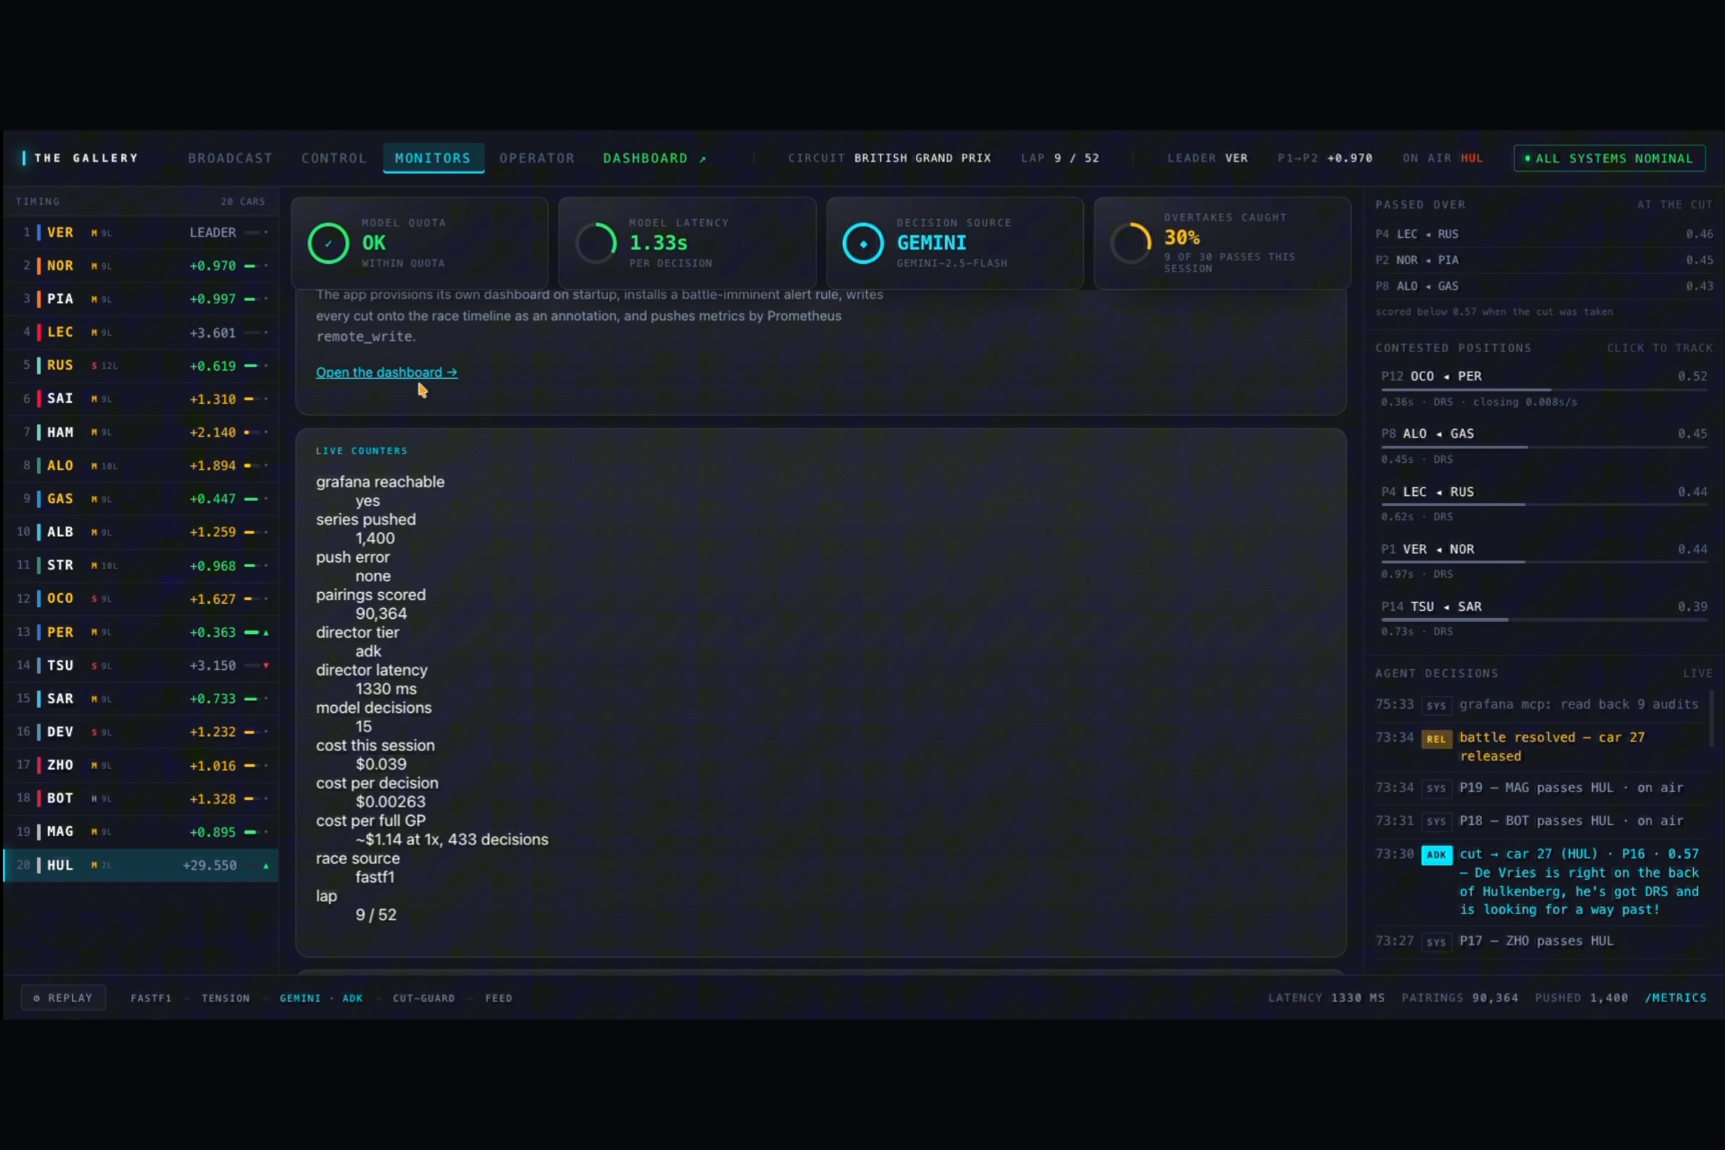This screenshot has width=1725, height=1150.
Task: Click the Model Quota OK check ring icon
Action: [328, 243]
